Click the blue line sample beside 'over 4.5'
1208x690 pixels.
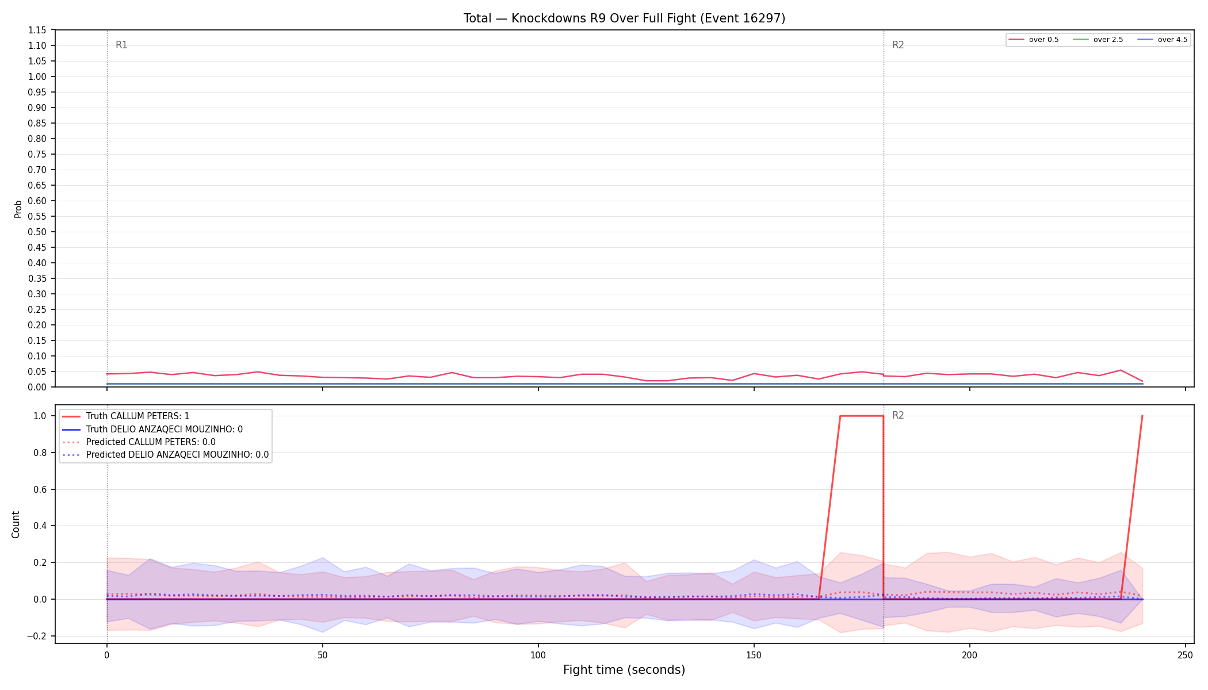click(x=1146, y=40)
